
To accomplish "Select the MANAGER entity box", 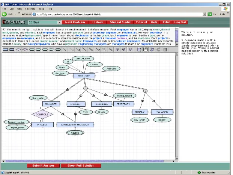I will tap(51, 104).
